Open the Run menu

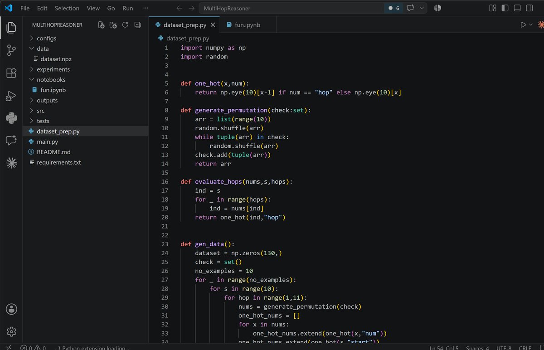[128, 8]
